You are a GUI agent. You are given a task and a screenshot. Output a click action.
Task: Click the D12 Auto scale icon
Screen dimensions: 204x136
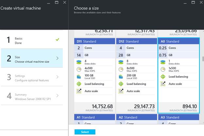[121, 91]
